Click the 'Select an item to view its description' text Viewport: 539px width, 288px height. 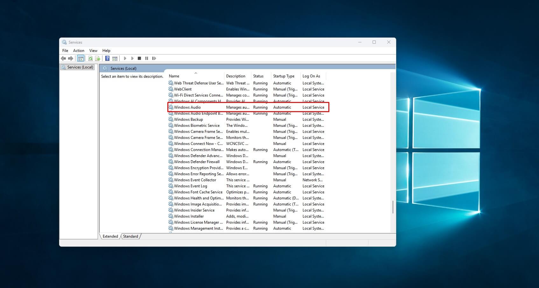(132, 76)
